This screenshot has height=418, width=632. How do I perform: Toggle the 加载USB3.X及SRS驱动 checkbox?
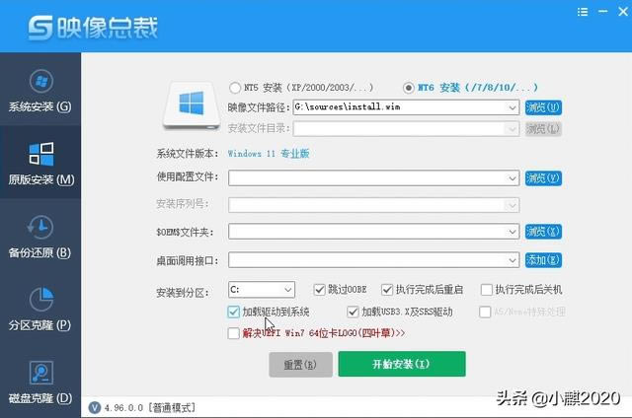[353, 312]
